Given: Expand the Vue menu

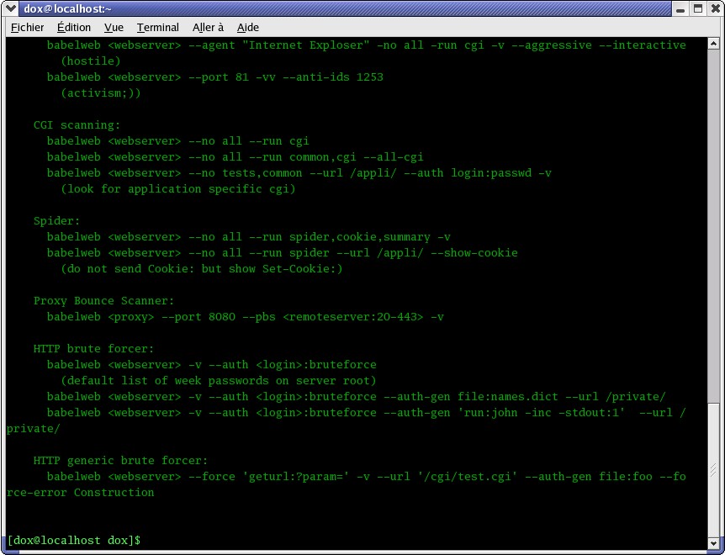Looking at the screenshot, I should [x=114, y=28].
